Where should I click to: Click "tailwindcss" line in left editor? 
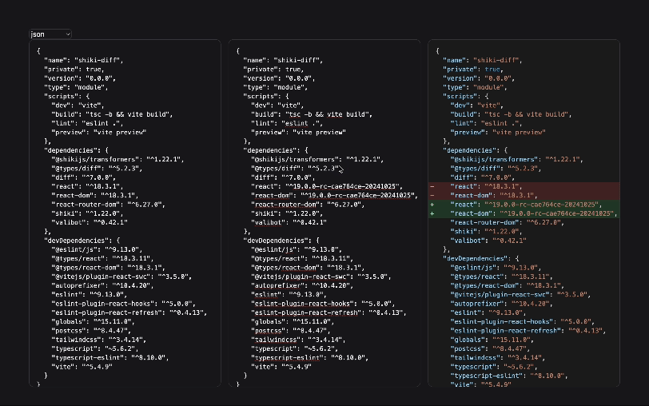pos(98,340)
